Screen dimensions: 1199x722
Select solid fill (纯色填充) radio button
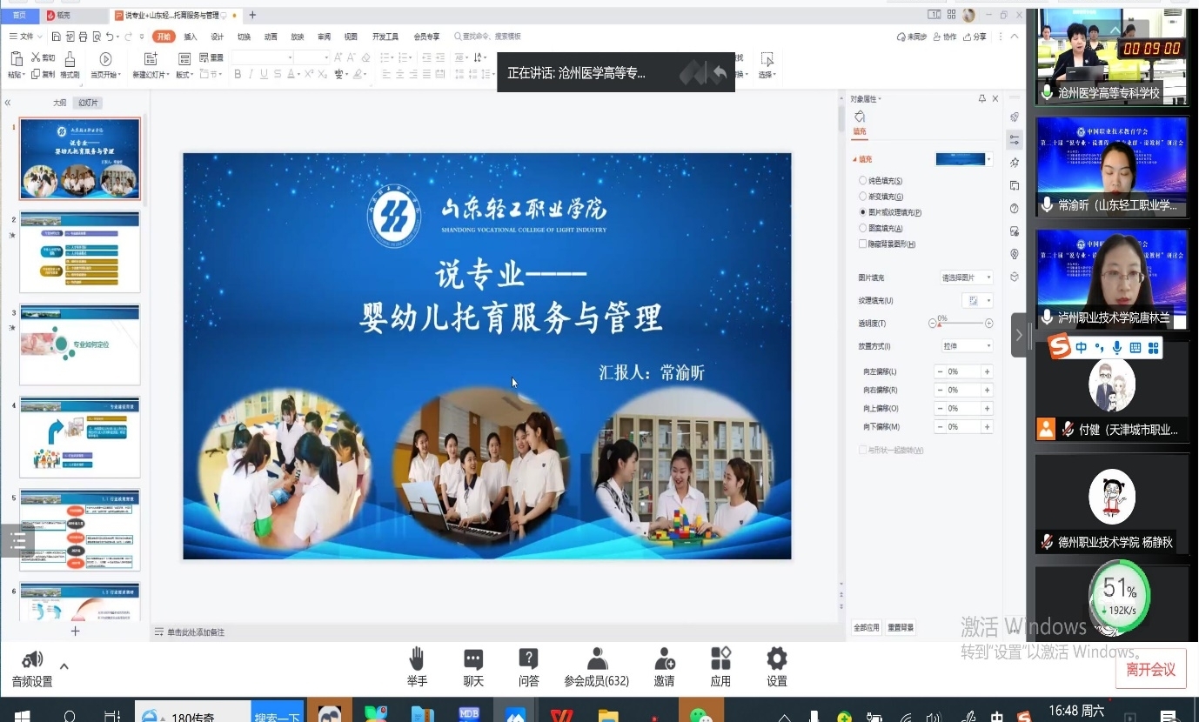[863, 181]
